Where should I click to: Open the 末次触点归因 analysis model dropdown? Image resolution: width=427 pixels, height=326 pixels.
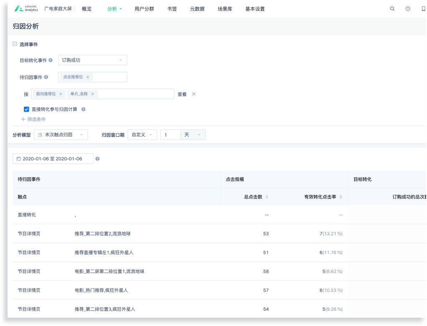(61, 135)
